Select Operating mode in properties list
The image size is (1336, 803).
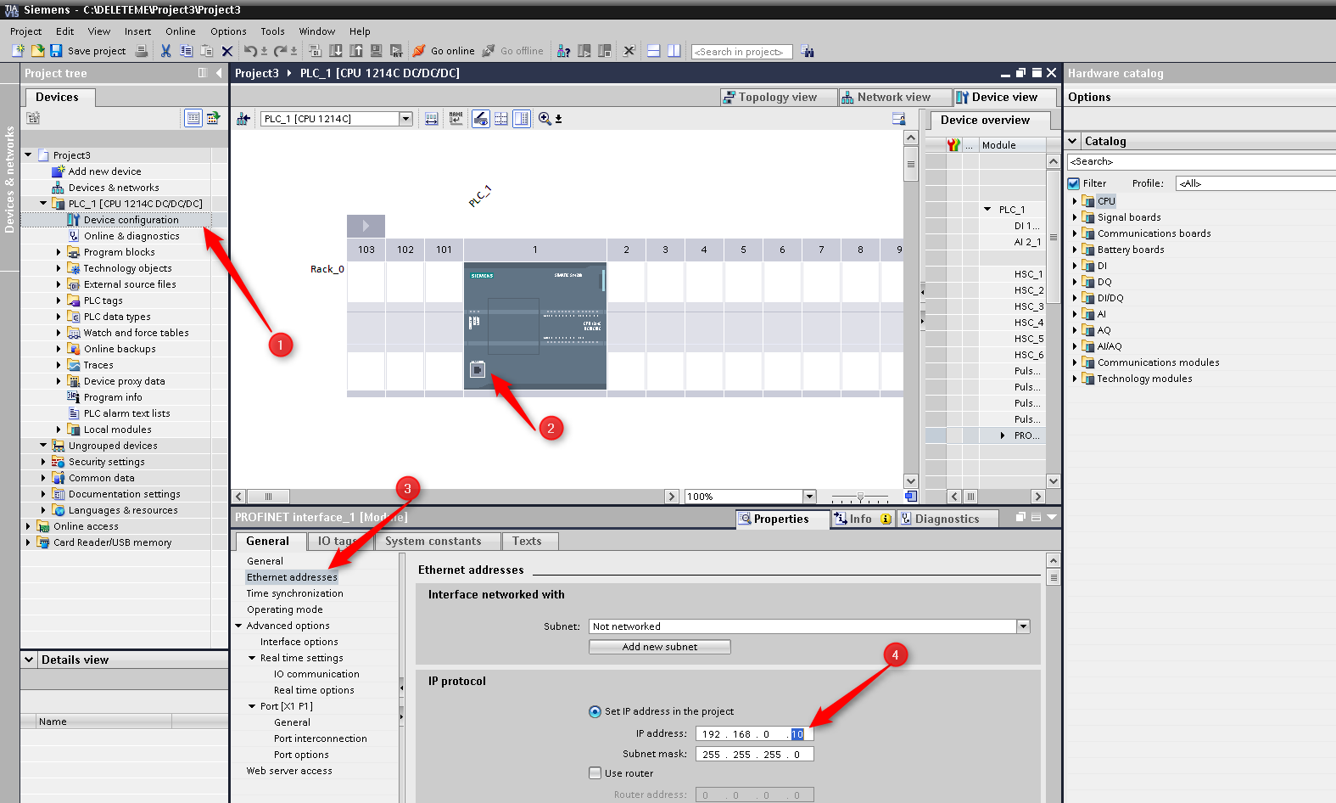[285, 609]
